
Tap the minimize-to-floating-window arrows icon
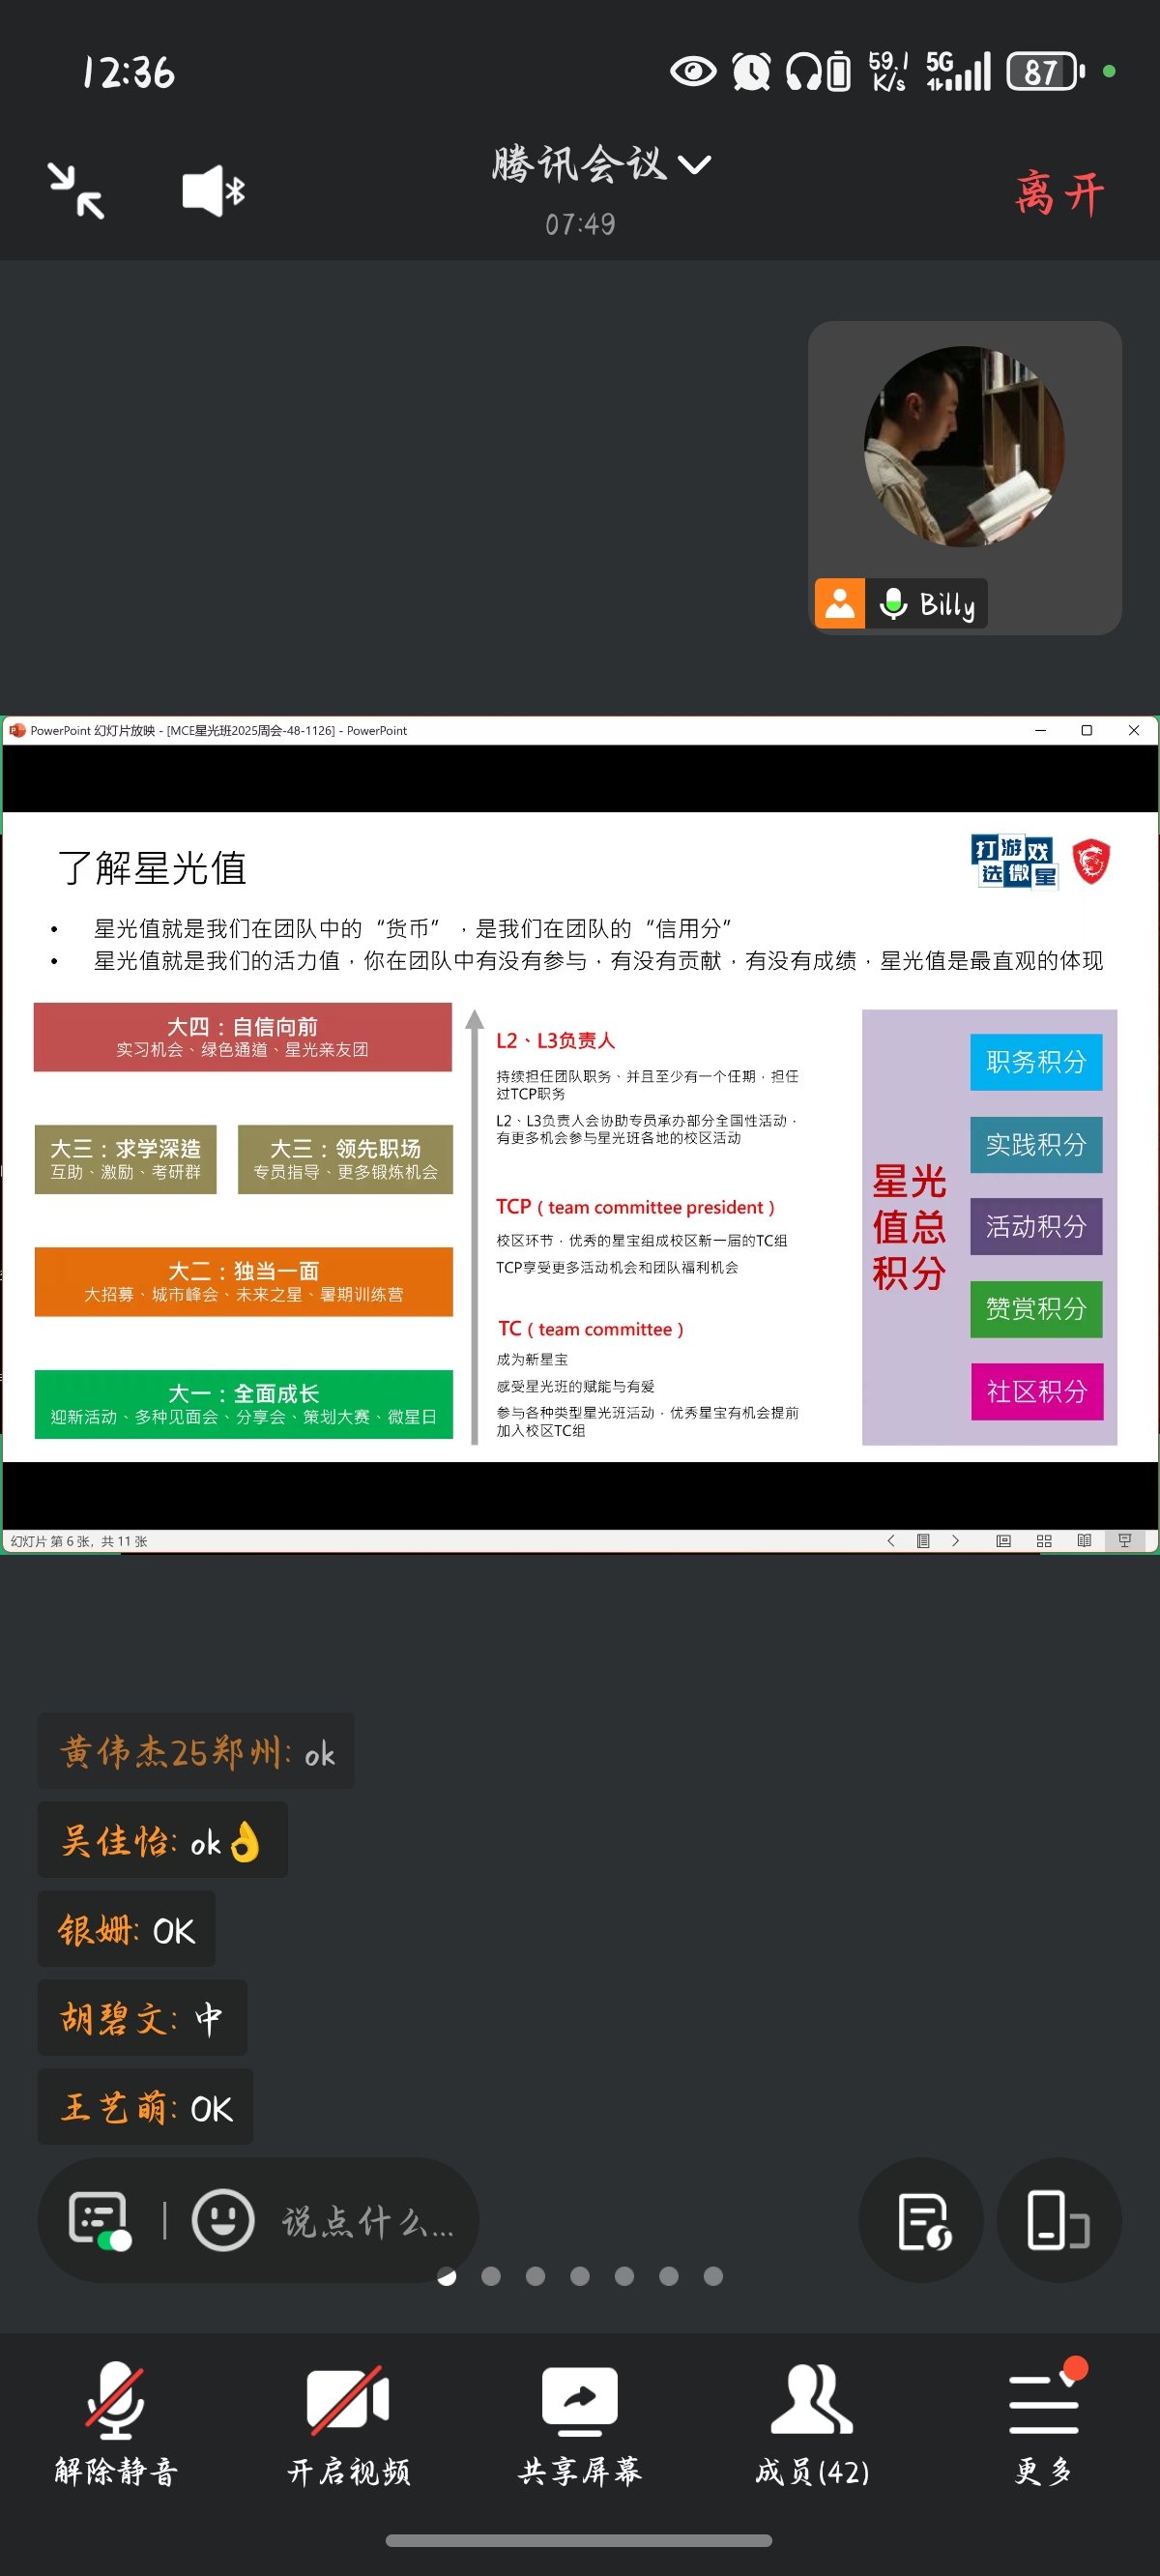point(76,190)
